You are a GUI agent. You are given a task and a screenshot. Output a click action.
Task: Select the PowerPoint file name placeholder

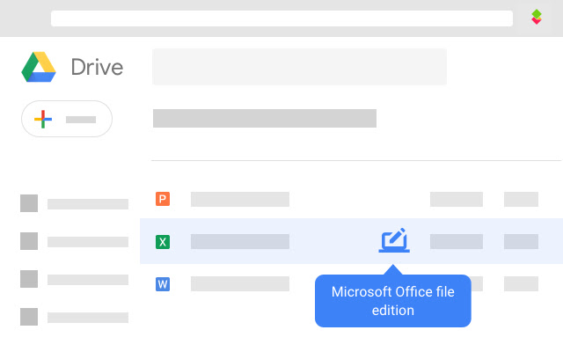[x=239, y=199]
